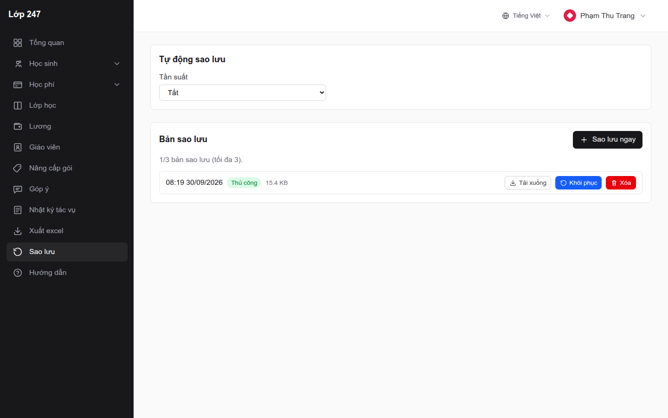Click the Lương wallet icon
668x418 pixels.
[x=18, y=126]
